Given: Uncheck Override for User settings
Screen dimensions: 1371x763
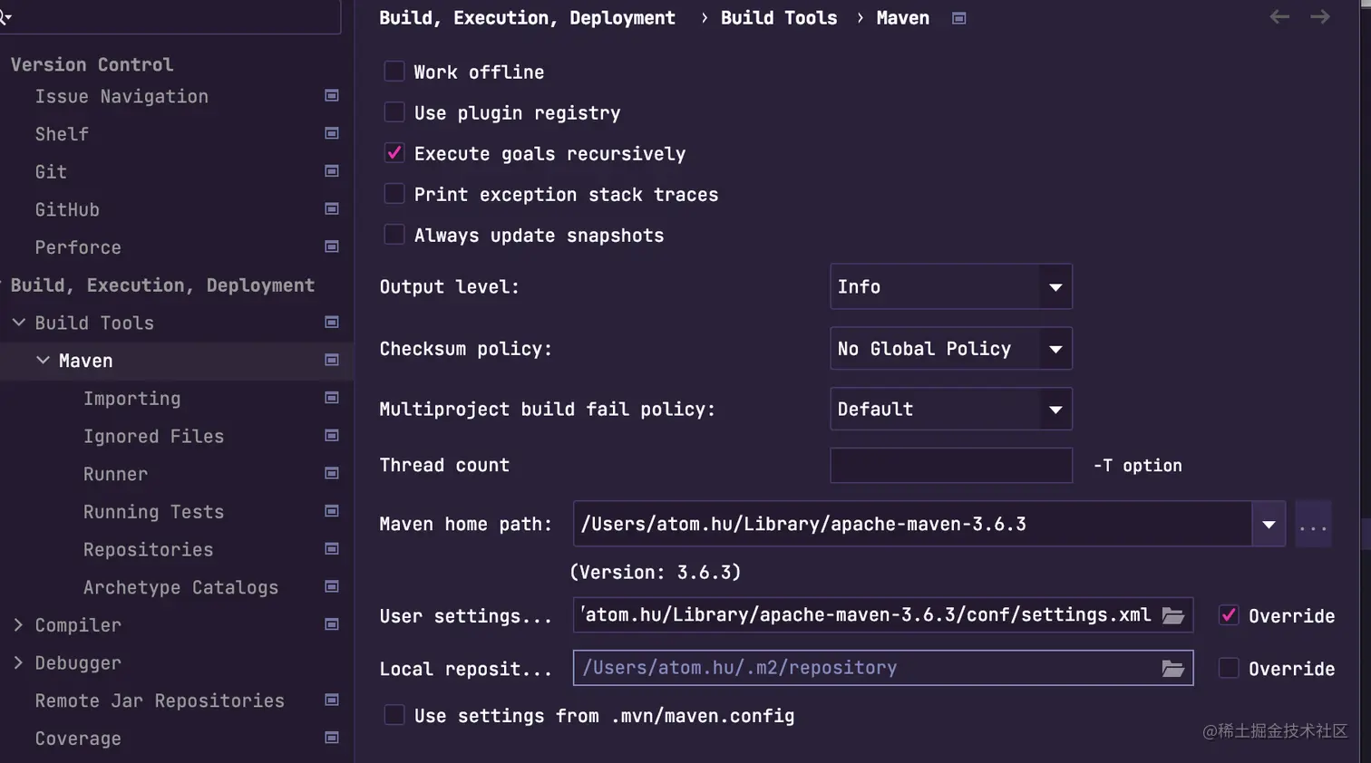Looking at the screenshot, I should pyautogui.click(x=1229, y=615).
